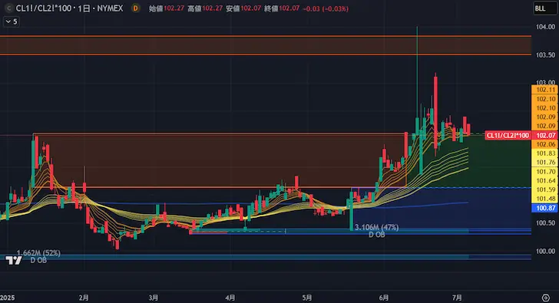Click the 7月 label on time axis

[457, 298]
